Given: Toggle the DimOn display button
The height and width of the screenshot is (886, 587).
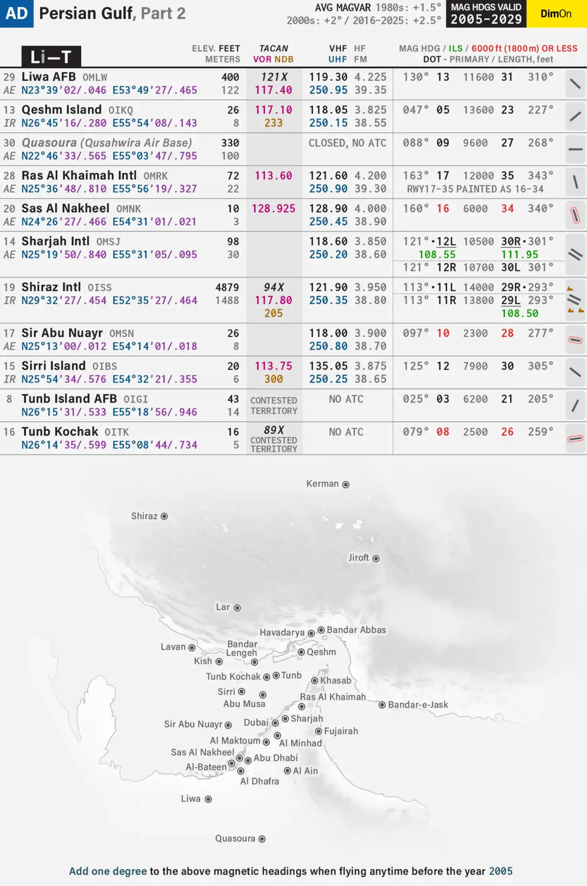Looking at the screenshot, I should pos(556,14).
